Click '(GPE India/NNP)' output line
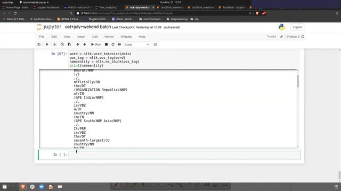The width and height of the screenshot is (341, 191). (x=88, y=98)
